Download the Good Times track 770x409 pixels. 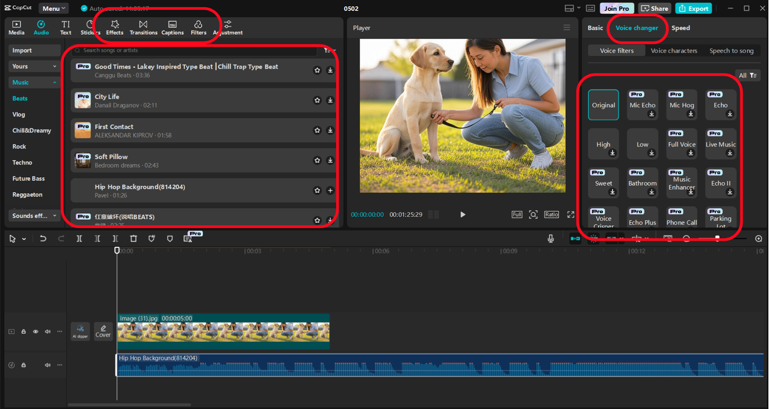click(x=330, y=70)
